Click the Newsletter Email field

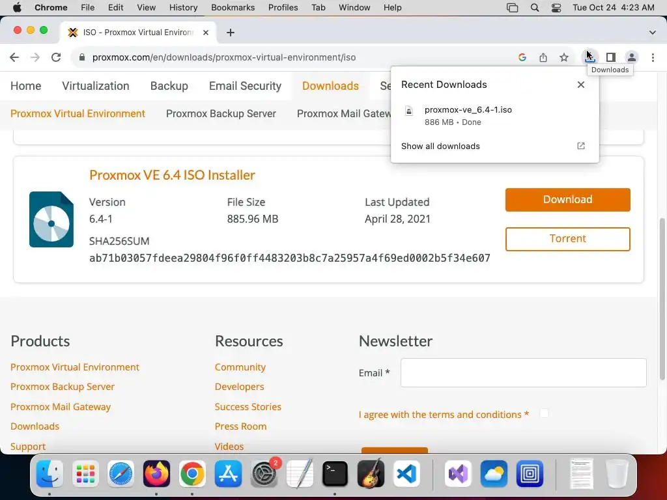[523, 372]
